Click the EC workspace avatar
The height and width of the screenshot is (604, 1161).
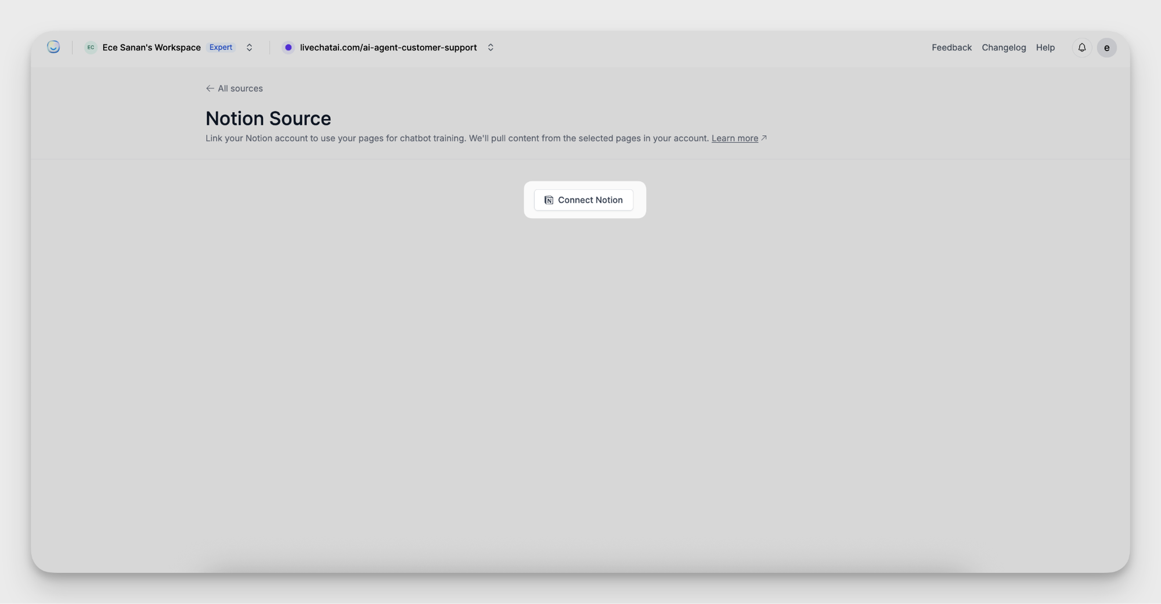(x=91, y=48)
